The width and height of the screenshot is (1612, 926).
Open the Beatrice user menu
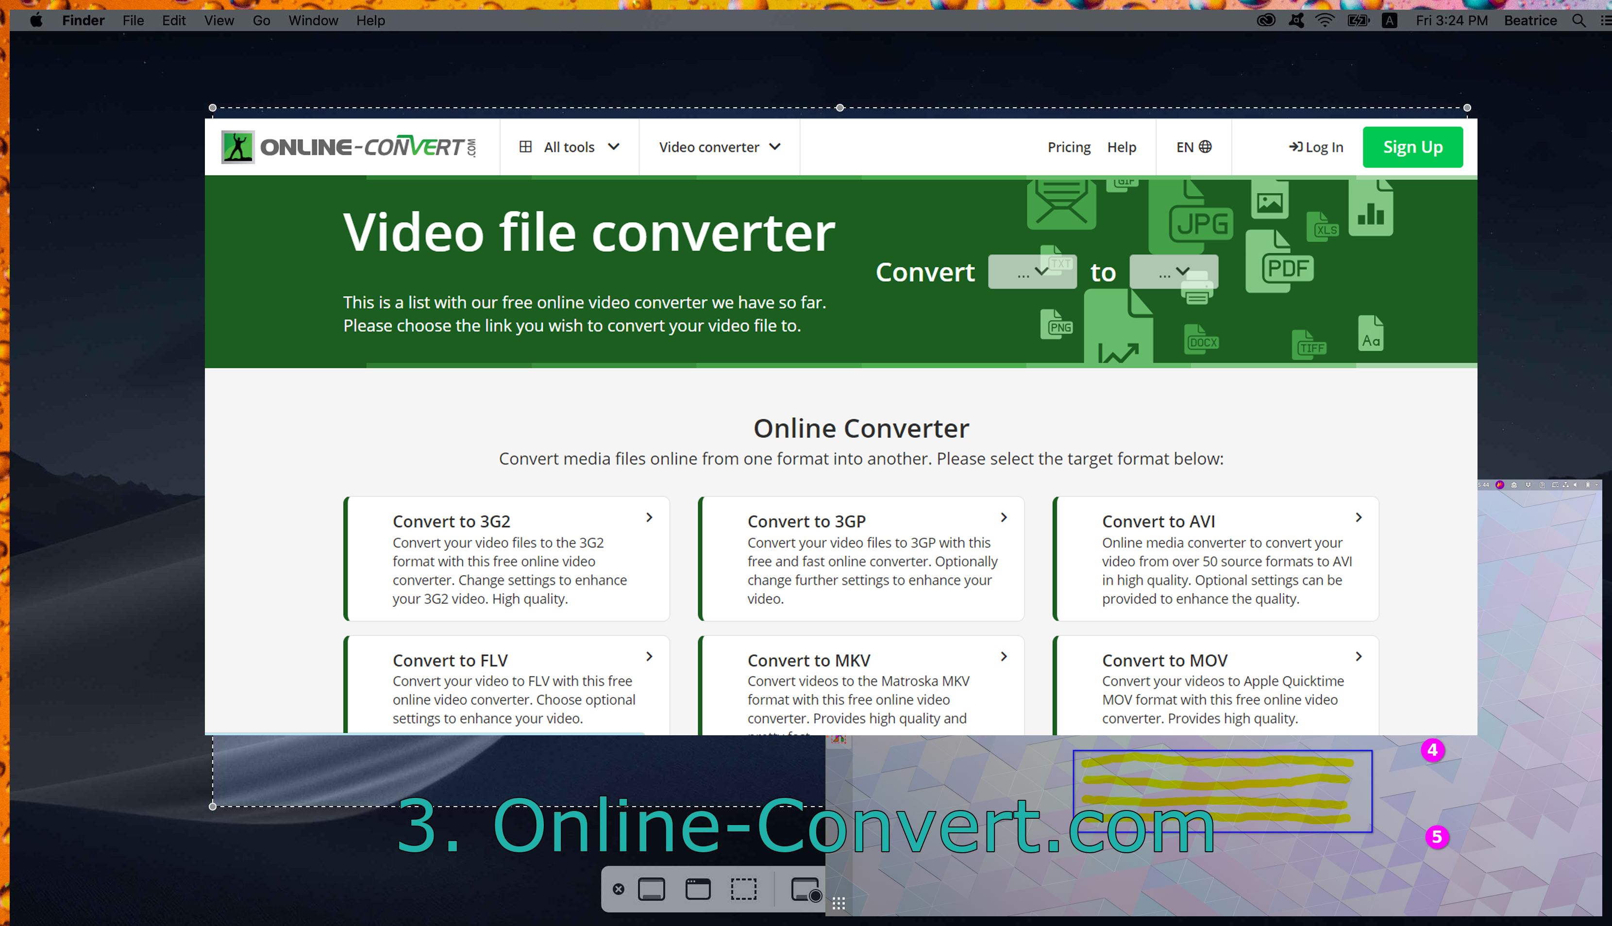click(1530, 20)
